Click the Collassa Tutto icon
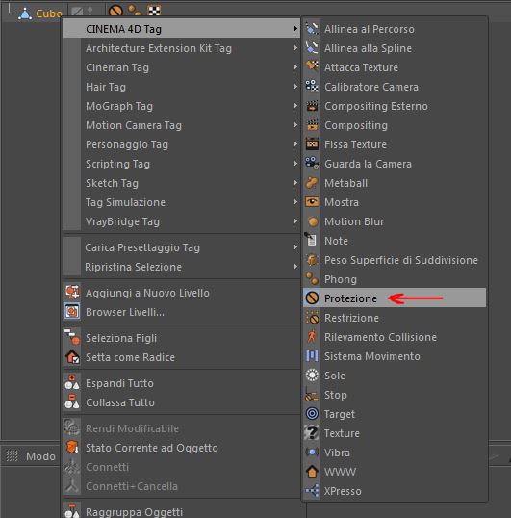The width and height of the screenshot is (511, 518). 72,402
